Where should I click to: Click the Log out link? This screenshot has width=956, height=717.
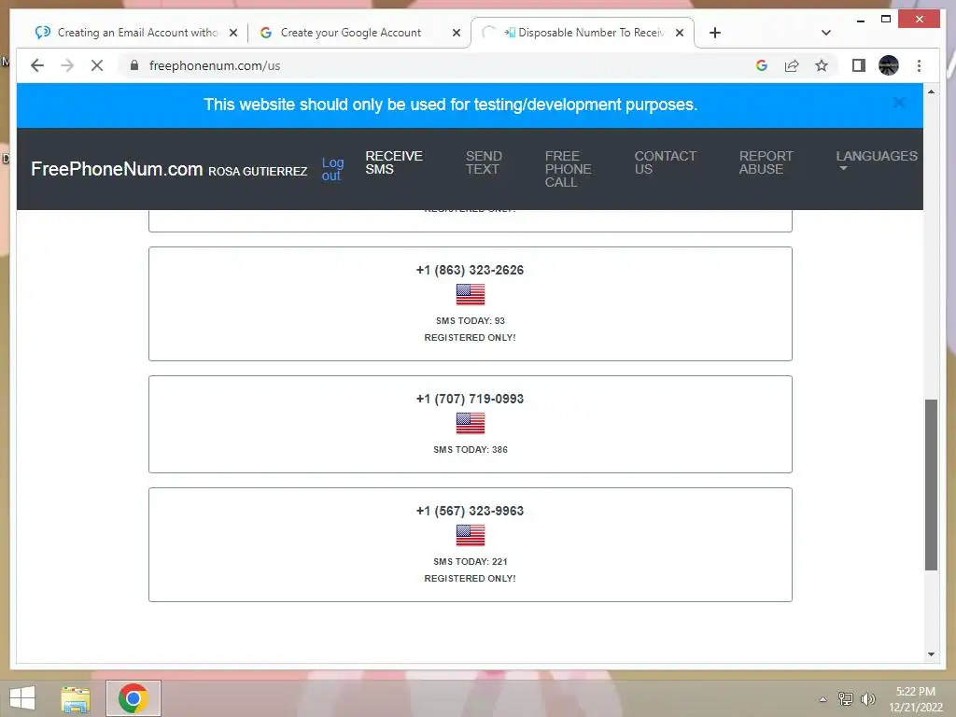332,169
